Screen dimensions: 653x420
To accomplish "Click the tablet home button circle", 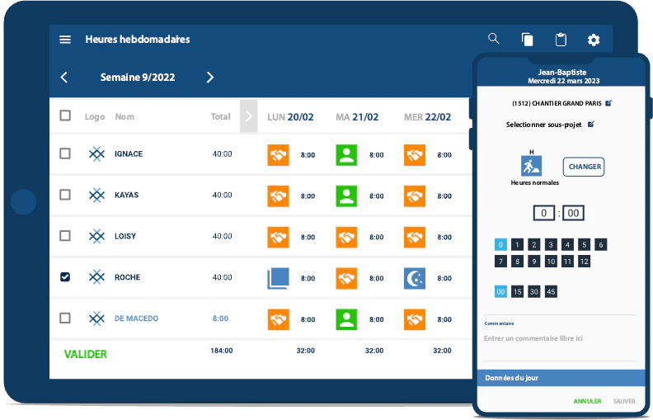I will (23, 202).
